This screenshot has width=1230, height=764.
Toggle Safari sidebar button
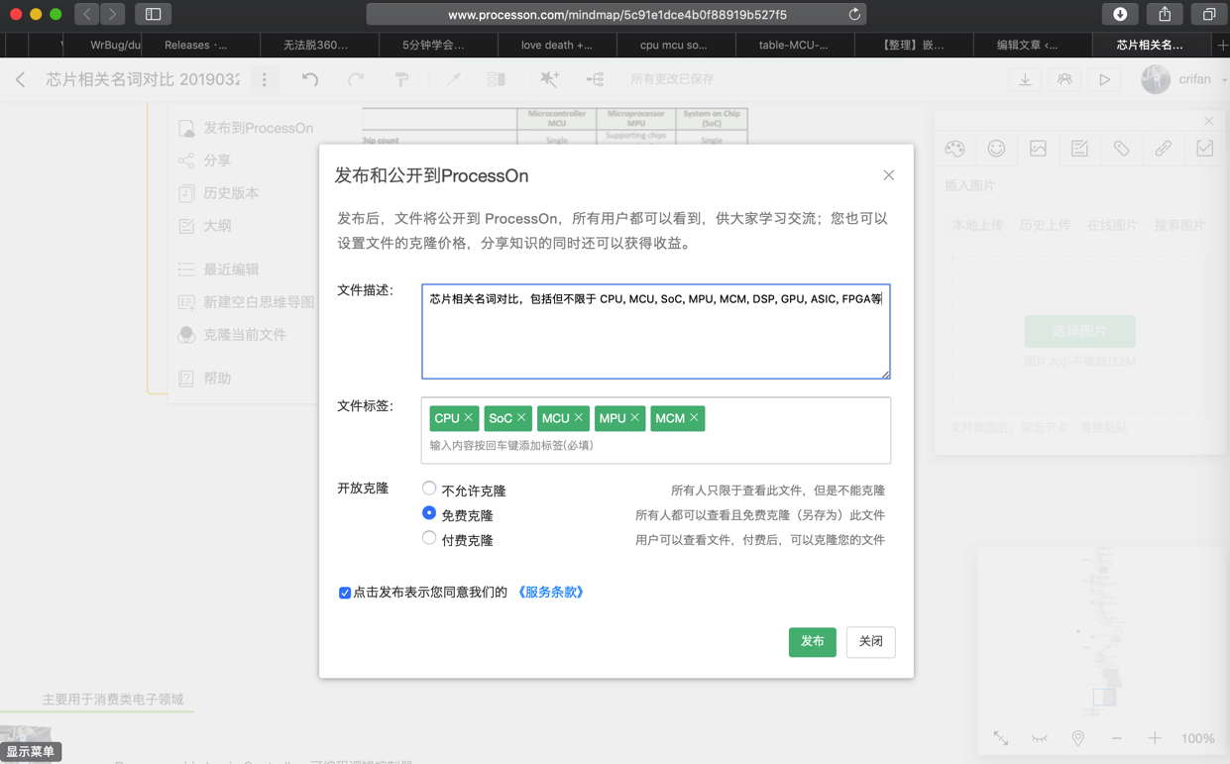(x=154, y=15)
